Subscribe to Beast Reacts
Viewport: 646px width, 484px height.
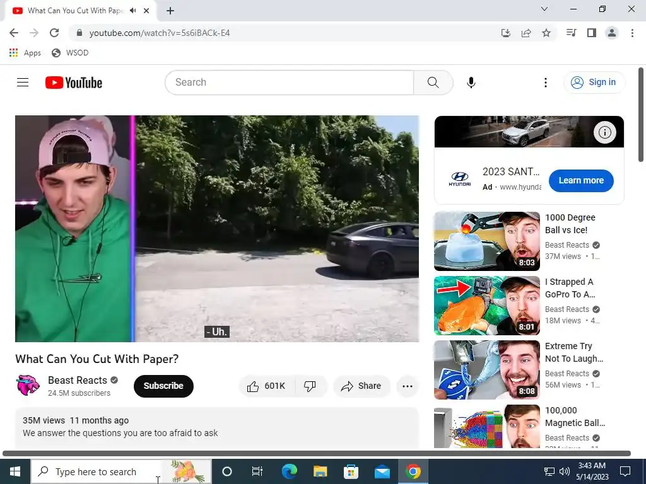(x=163, y=386)
